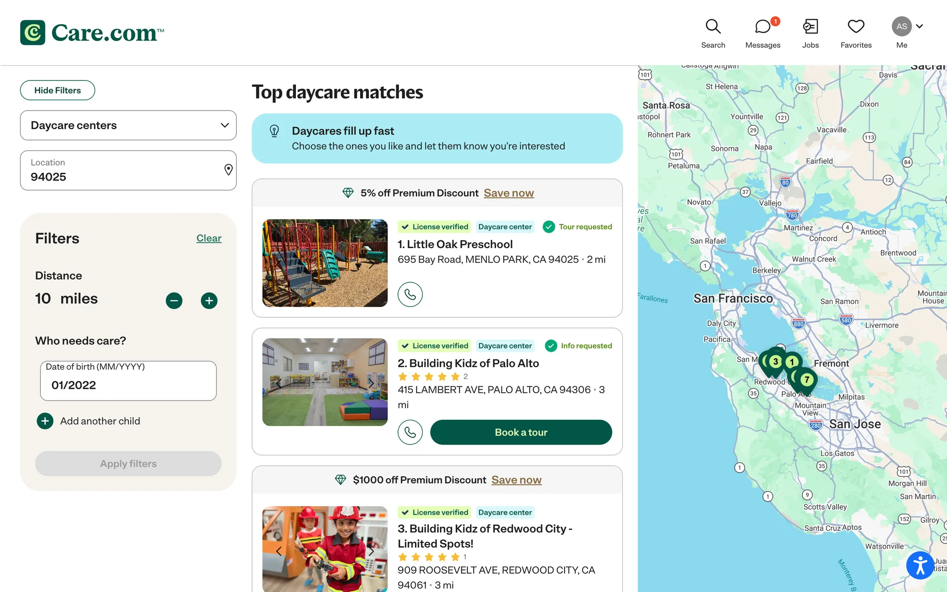Clear all filters link

point(209,238)
